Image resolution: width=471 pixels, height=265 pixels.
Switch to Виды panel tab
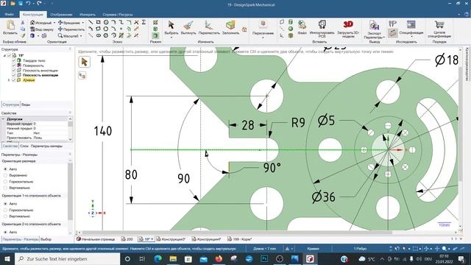point(26,105)
